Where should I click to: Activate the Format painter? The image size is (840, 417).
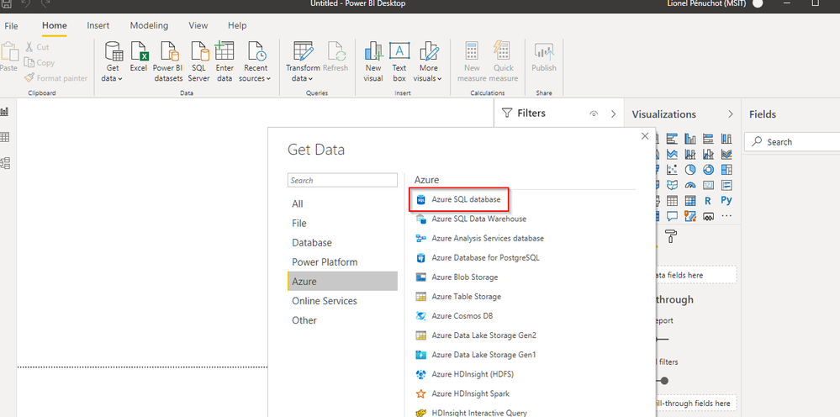pos(55,78)
